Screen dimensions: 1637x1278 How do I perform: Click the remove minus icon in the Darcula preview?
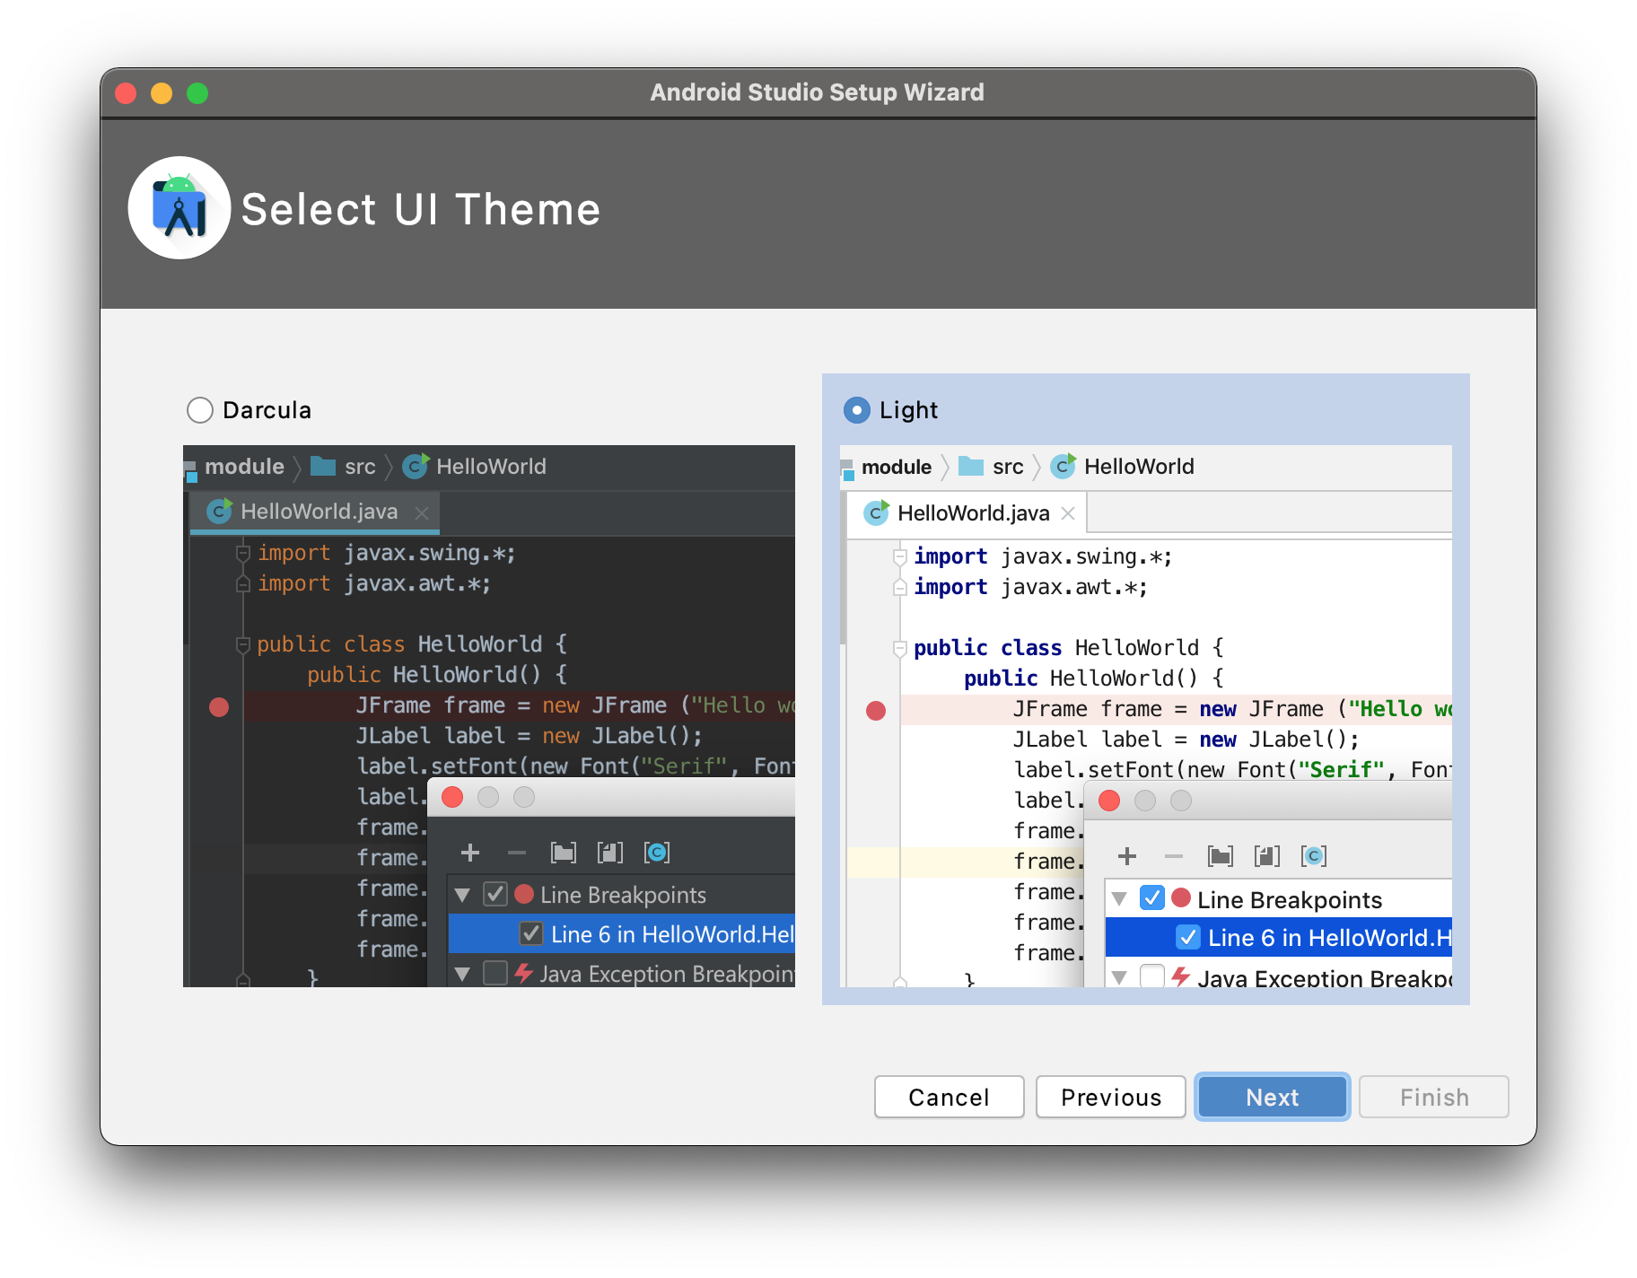[517, 853]
